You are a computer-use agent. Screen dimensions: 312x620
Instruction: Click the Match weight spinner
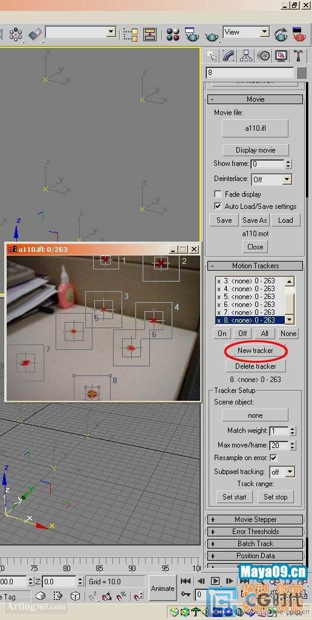click(x=292, y=431)
